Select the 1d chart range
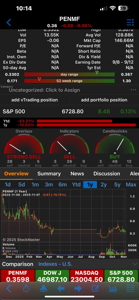Image resolution: width=139 pixels, height=300 pixels. click(x=8, y=184)
